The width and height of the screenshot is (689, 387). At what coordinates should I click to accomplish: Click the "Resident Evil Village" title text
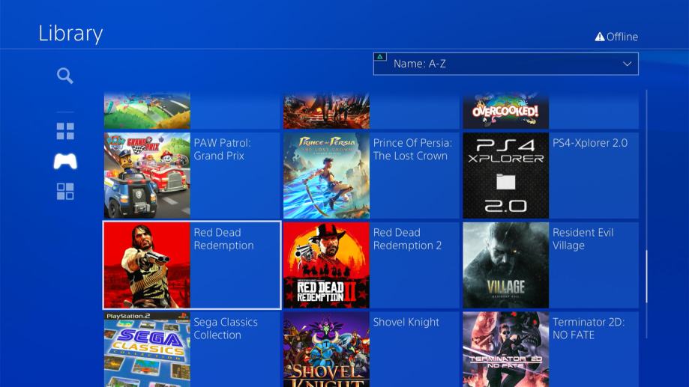click(x=583, y=239)
